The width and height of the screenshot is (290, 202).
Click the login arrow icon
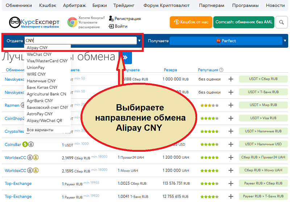tap(111, 26)
